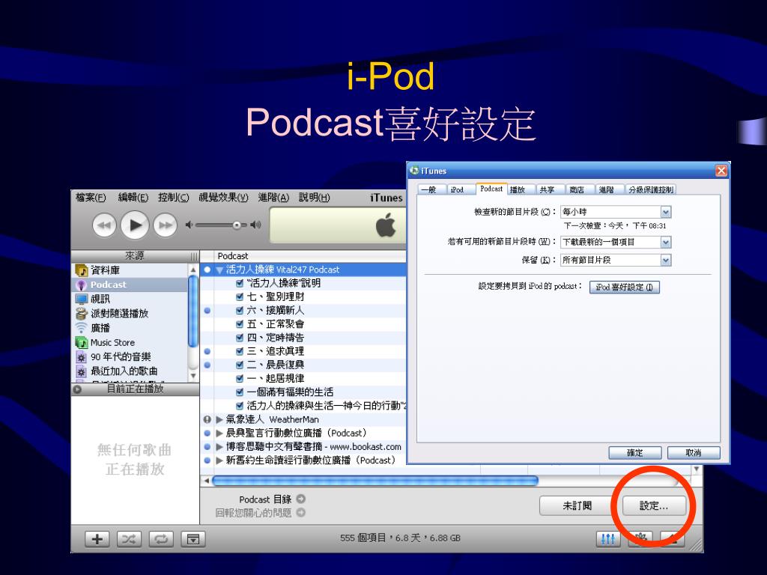Screen dimensions: 767x575
Task: Click arrow next to Podcast 目錄
Action: coord(301,499)
